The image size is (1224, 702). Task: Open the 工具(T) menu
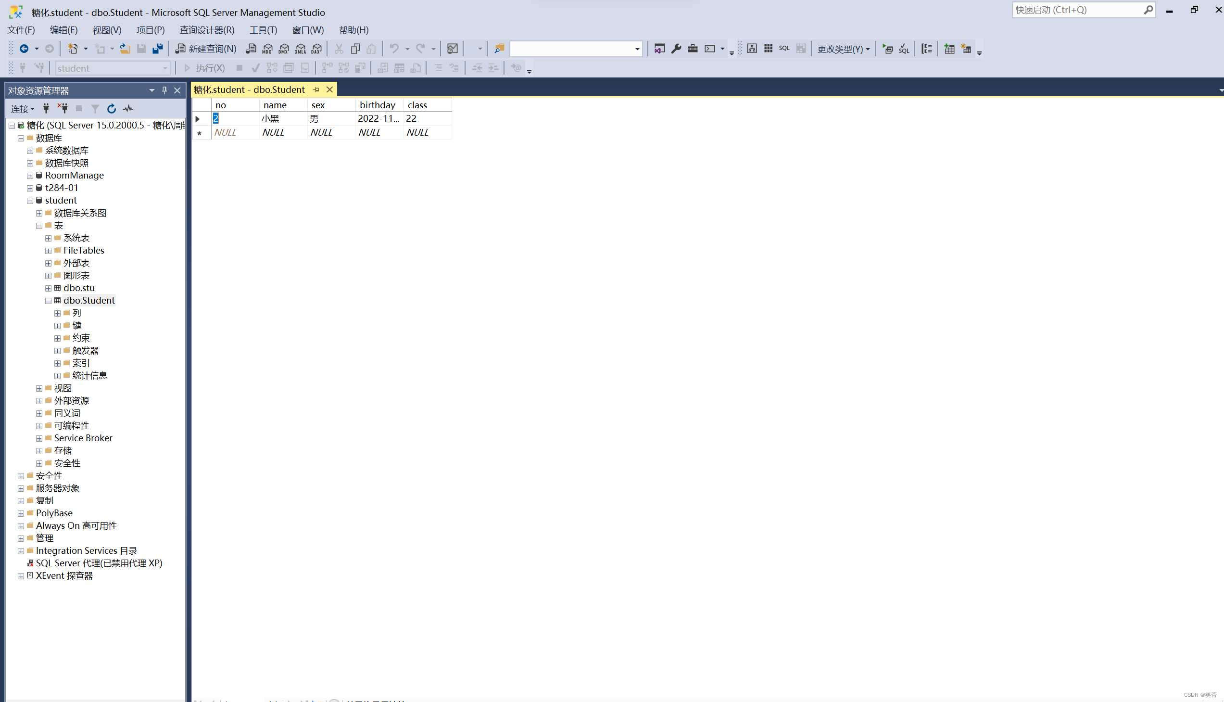pos(263,30)
